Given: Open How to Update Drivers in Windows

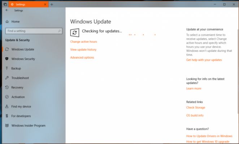Looking at the screenshot, I should click(x=209, y=136).
